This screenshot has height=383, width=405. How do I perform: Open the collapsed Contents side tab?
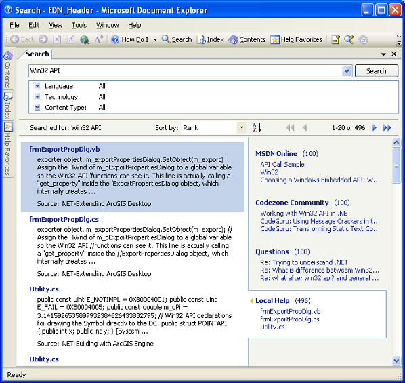(x=8, y=70)
